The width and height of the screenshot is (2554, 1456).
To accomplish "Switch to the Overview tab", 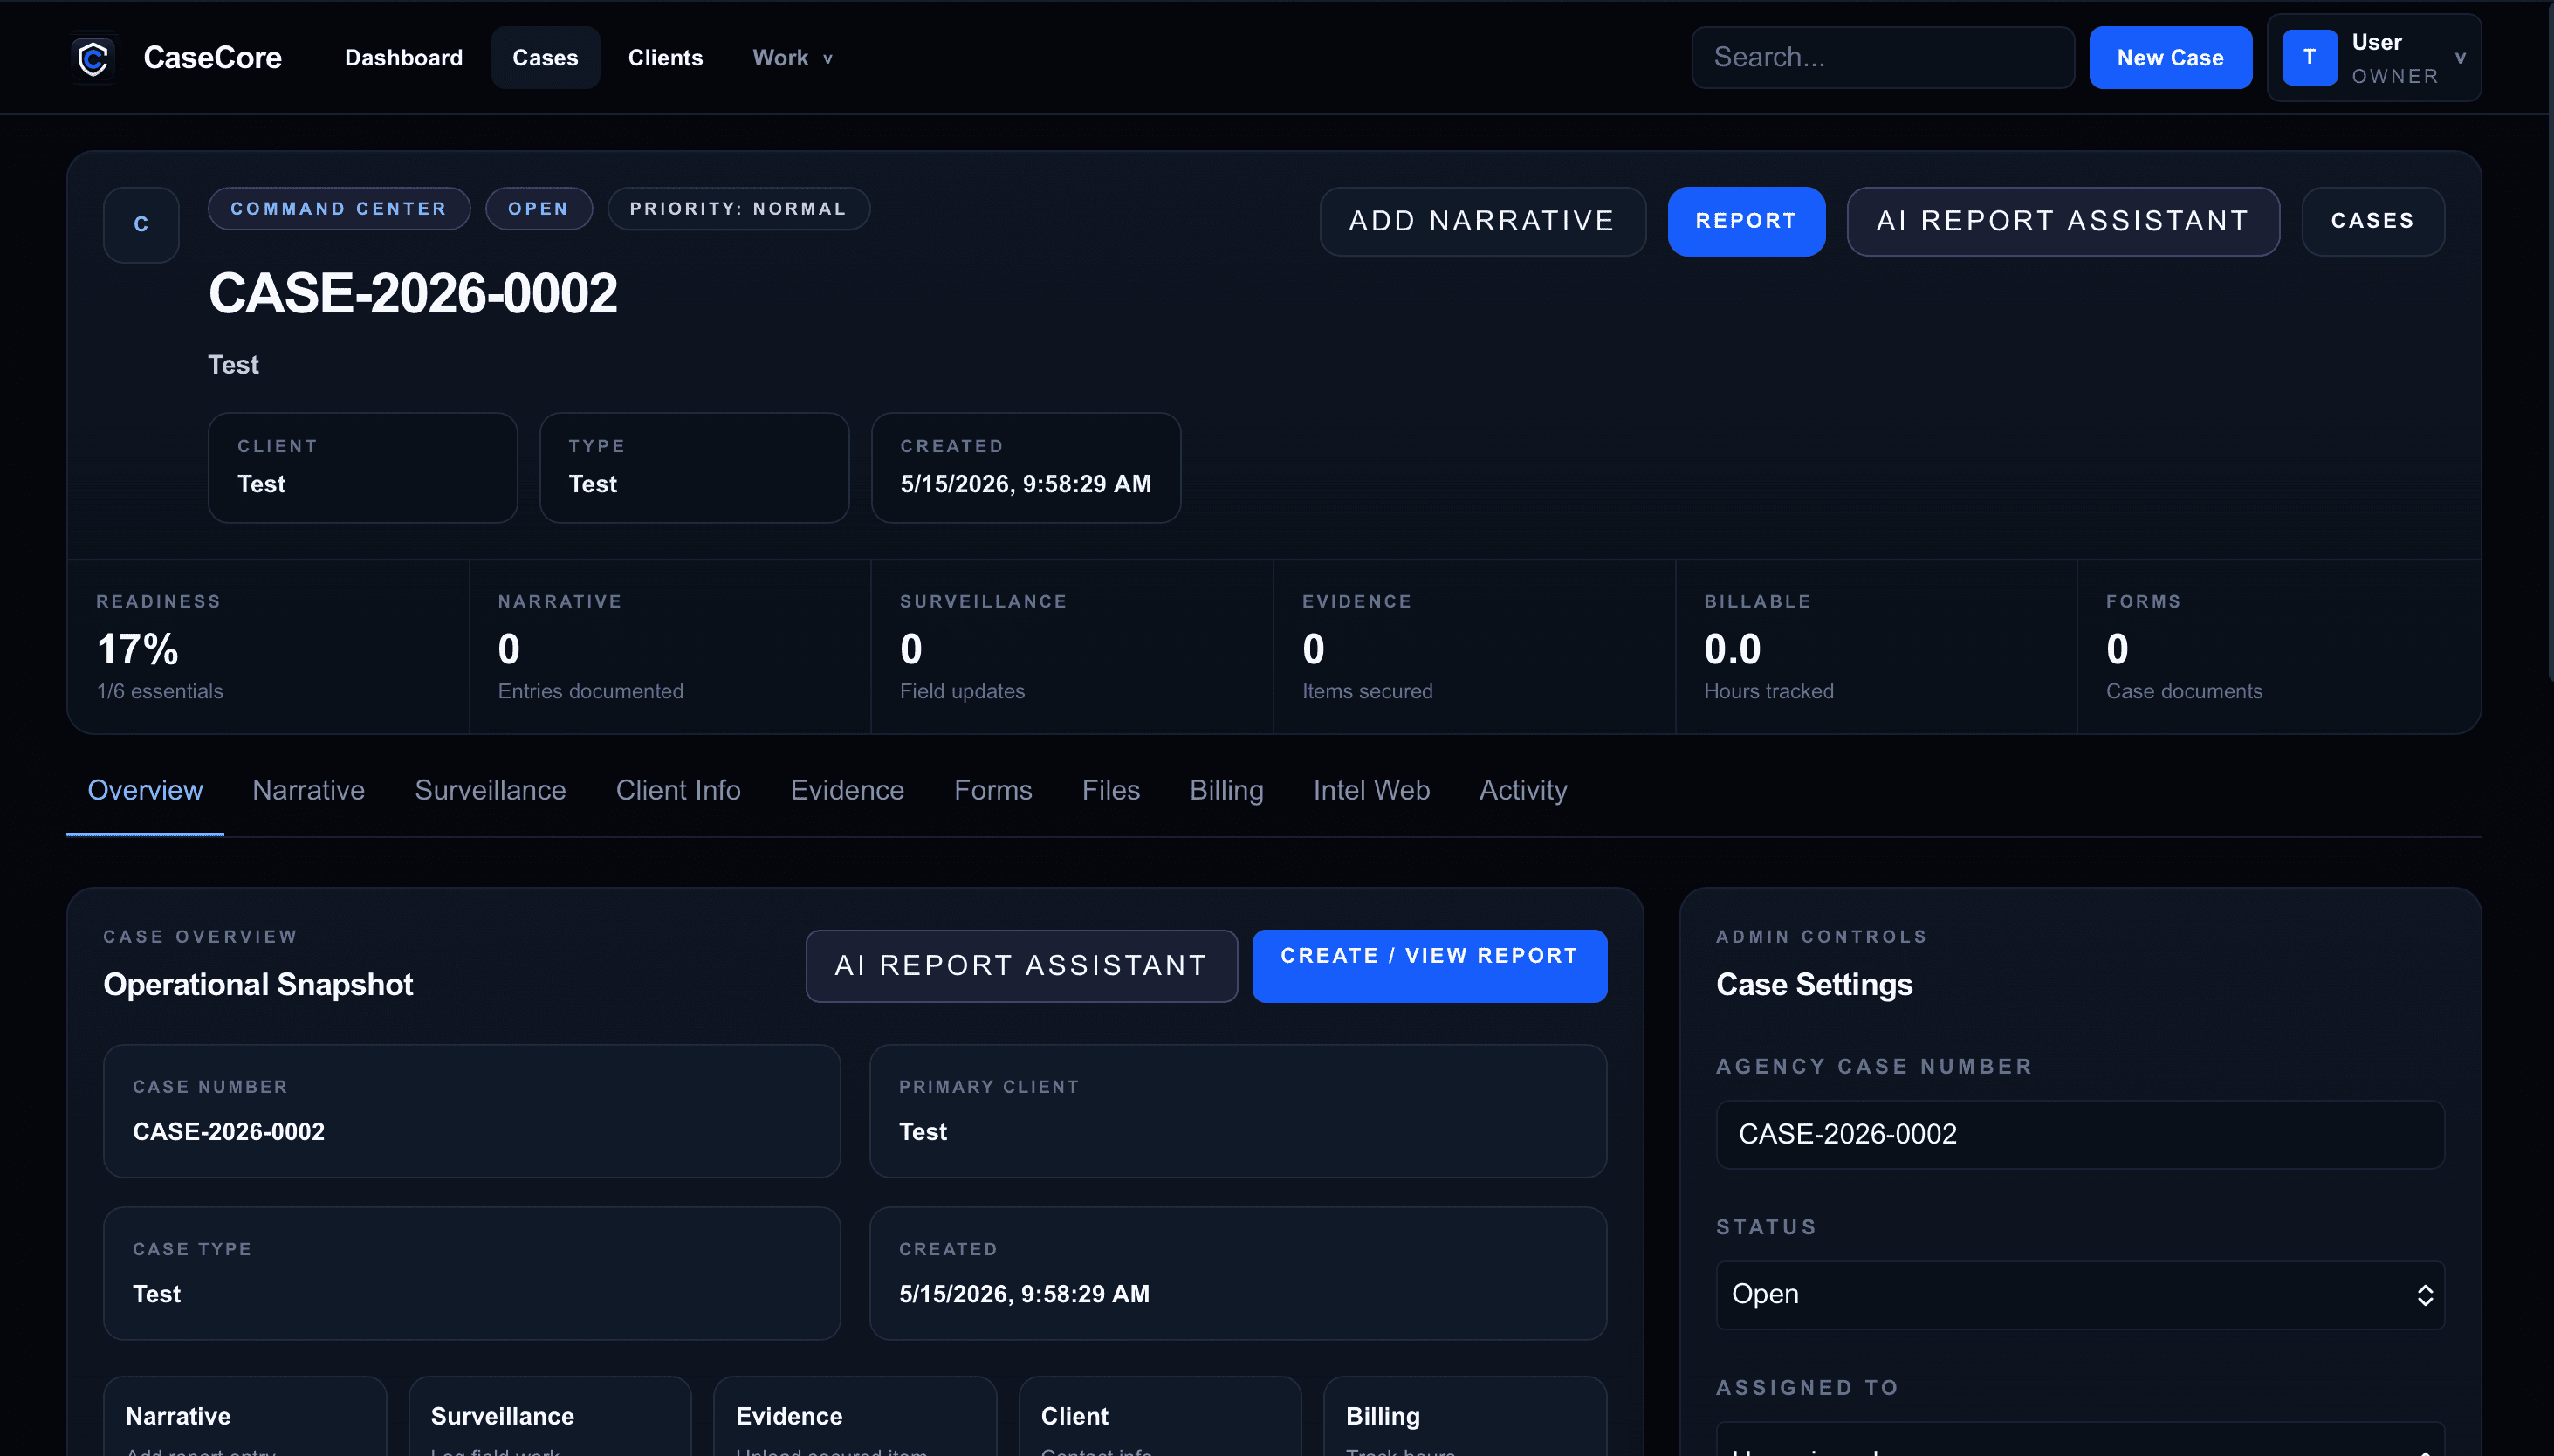I will pos(145,790).
